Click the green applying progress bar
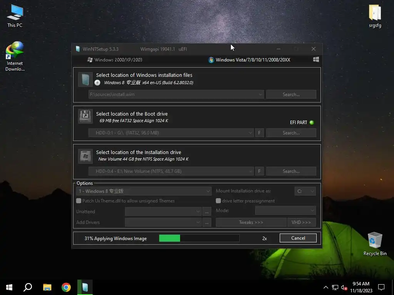 point(199,238)
